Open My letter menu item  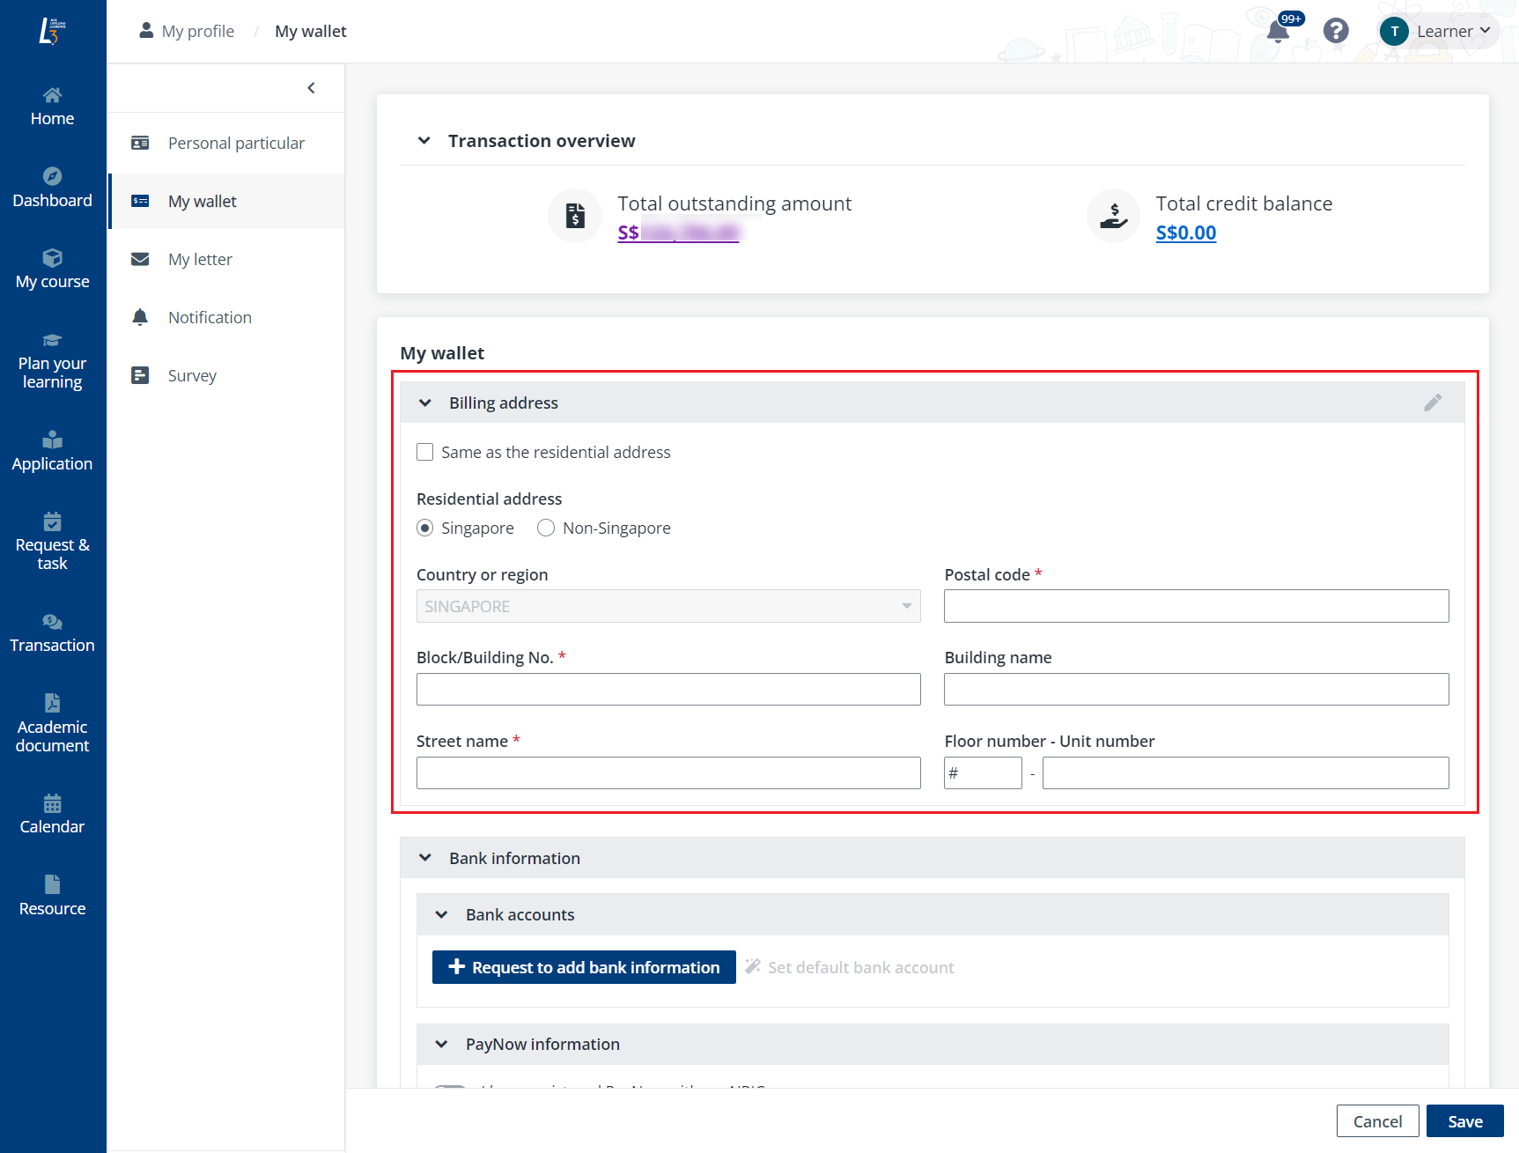pyautogui.click(x=226, y=259)
